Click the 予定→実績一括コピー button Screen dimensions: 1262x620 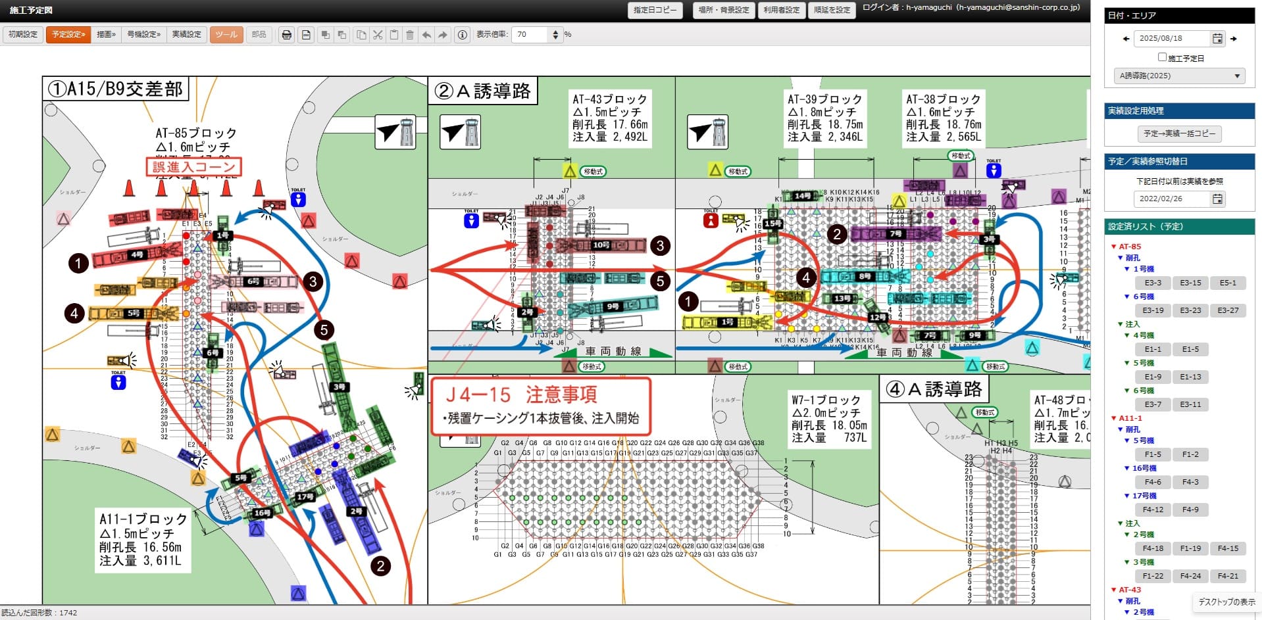click(1179, 133)
